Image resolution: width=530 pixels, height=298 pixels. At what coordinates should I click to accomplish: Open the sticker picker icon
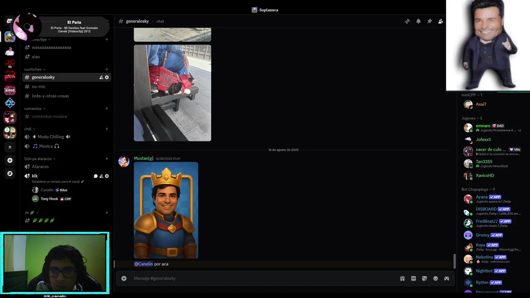tap(424, 279)
